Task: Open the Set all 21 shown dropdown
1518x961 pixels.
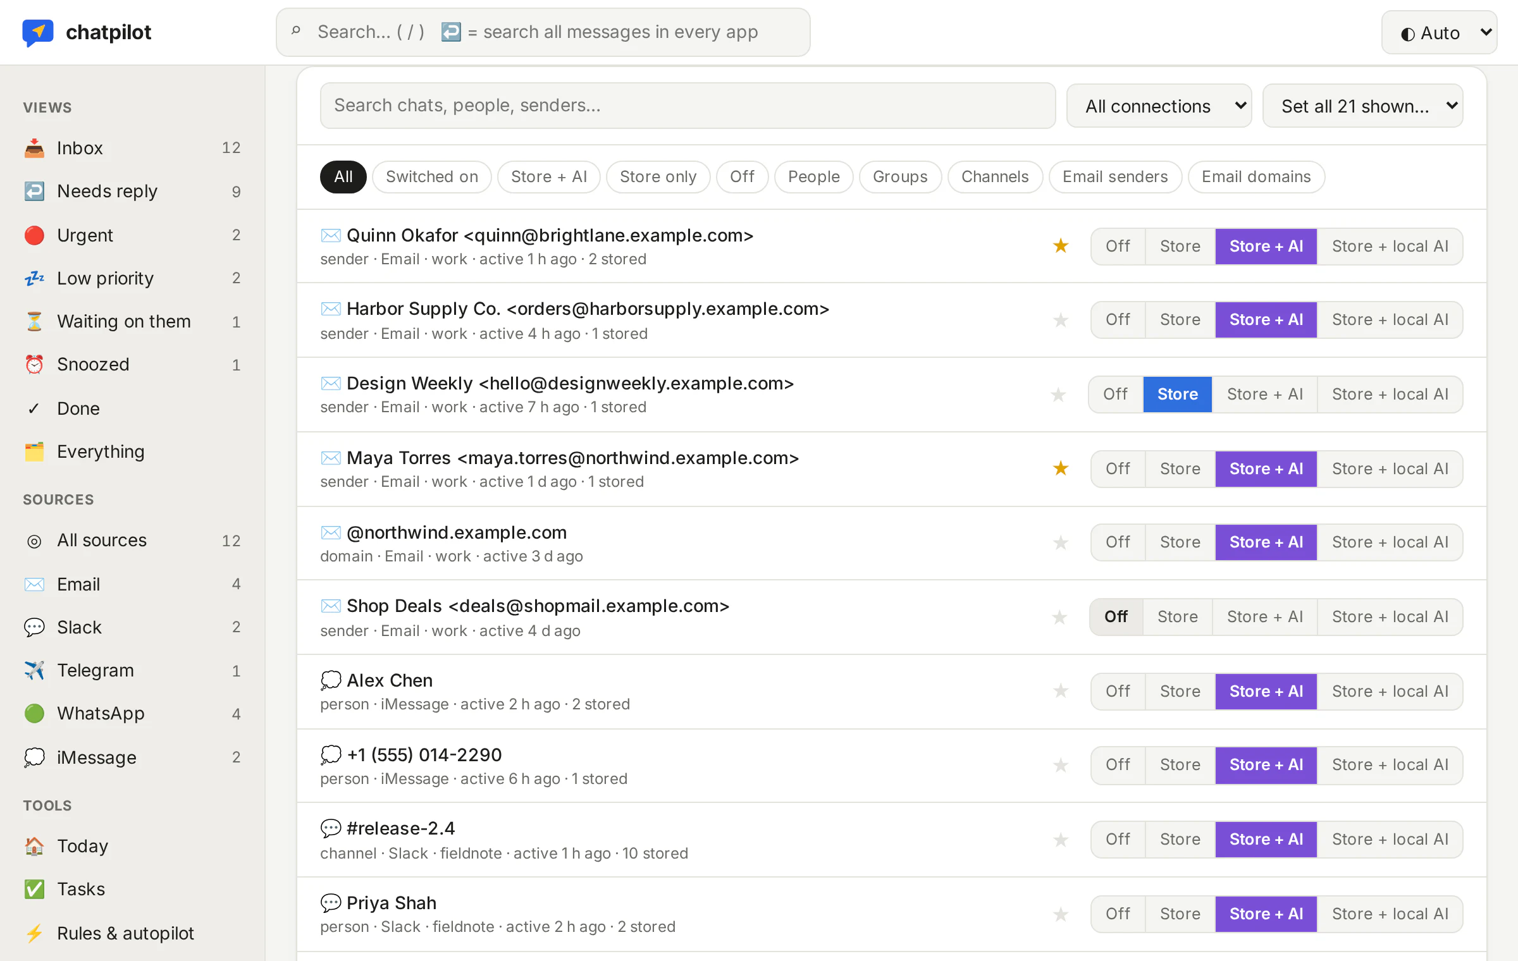Action: (x=1362, y=106)
